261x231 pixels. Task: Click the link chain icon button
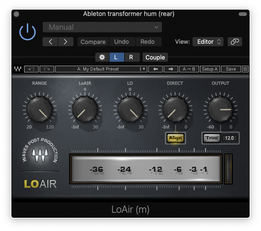[235, 42]
